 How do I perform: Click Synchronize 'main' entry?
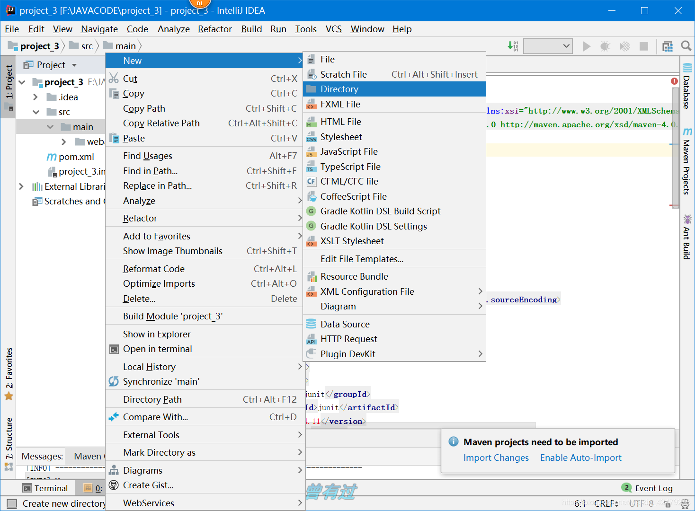pyautogui.click(x=205, y=381)
